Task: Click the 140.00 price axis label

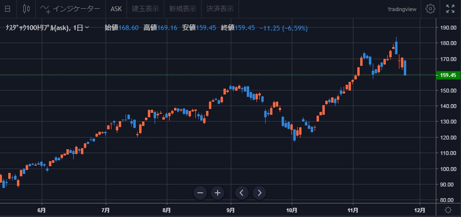Action: click(448, 106)
